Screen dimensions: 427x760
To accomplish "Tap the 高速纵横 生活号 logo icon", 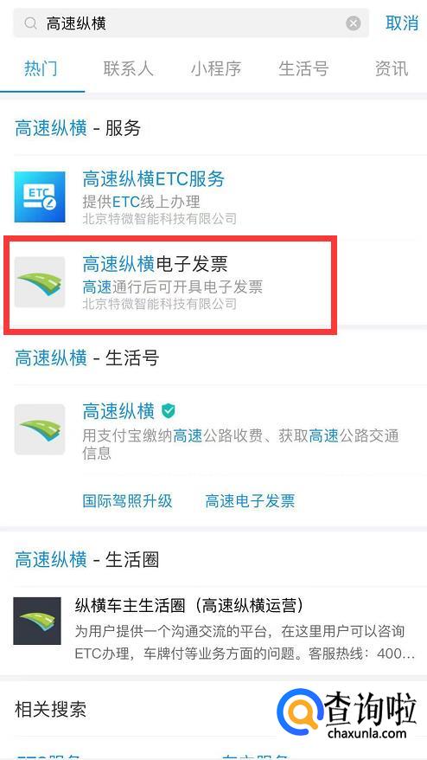I will 40,429.
